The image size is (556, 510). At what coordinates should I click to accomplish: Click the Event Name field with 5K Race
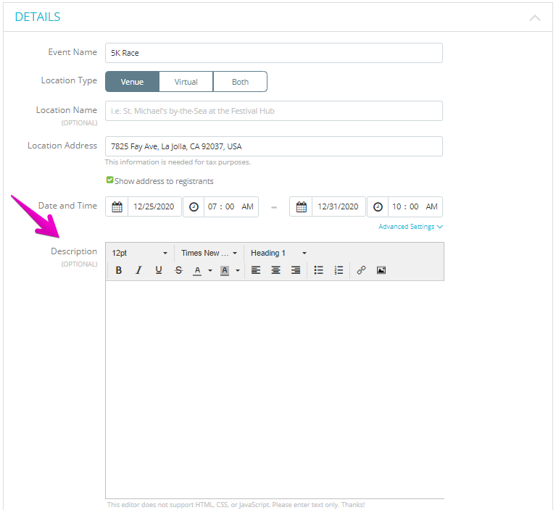(274, 53)
